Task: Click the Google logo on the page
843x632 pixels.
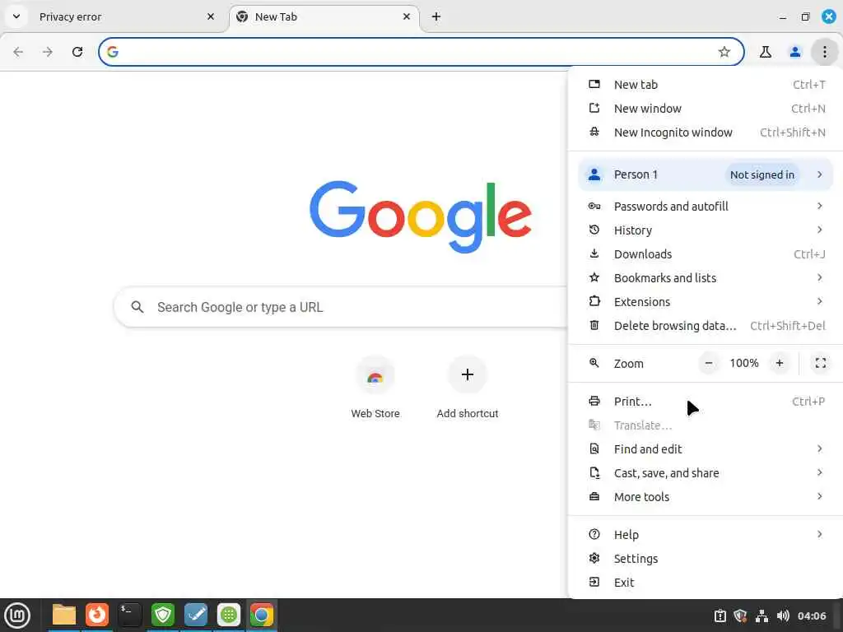Action: pyautogui.click(x=421, y=216)
